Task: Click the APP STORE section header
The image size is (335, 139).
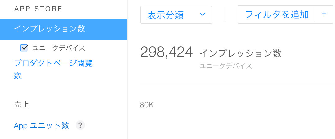Action: (38, 9)
